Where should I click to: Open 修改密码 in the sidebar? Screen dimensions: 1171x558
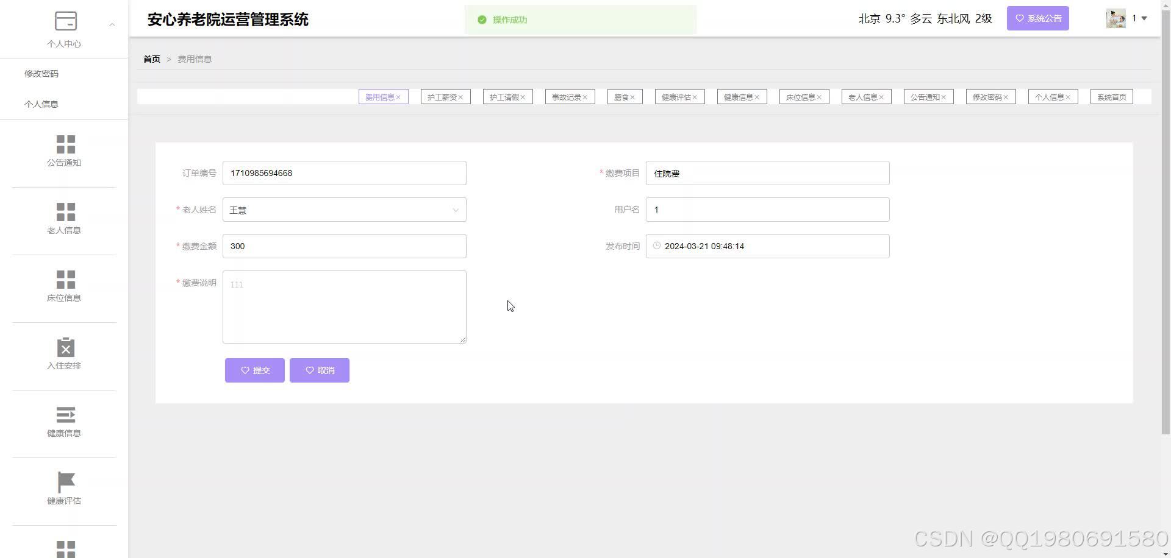[41, 74]
